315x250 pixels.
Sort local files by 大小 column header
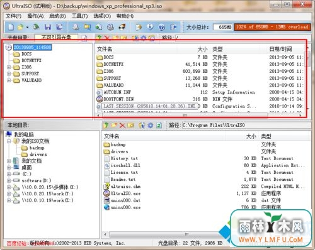pyautogui.click(x=251, y=136)
